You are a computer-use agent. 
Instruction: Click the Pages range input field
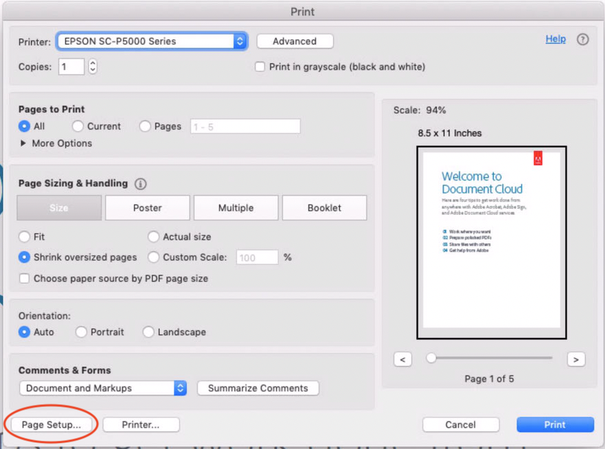[x=245, y=127]
